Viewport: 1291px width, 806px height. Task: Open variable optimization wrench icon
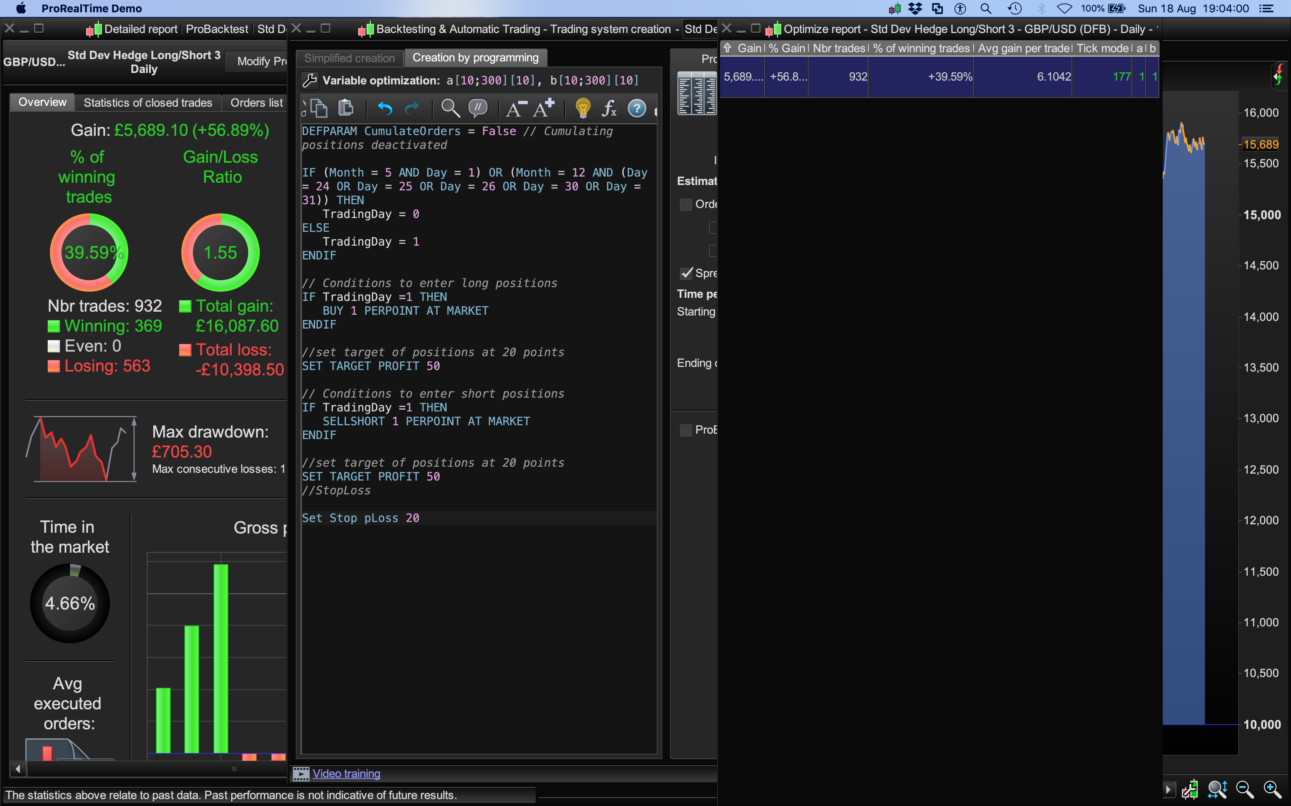coord(310,81)
